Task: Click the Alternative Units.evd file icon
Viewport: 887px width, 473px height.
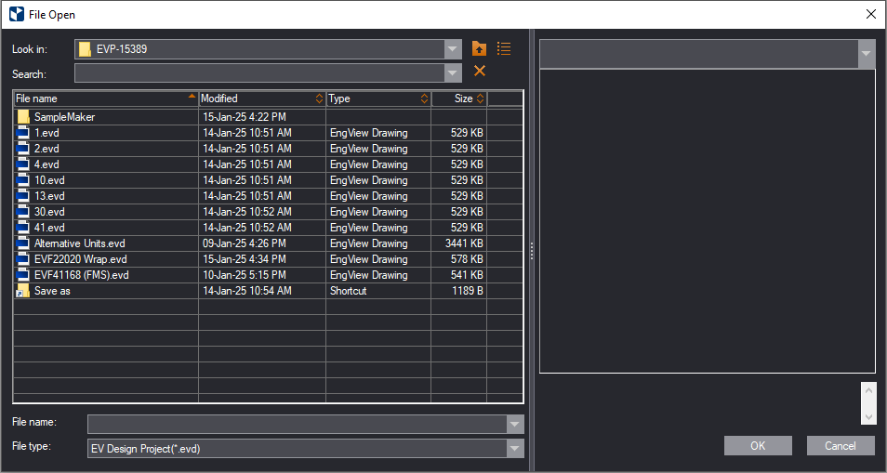Action: pyautogui.click(x=23, y=243)
